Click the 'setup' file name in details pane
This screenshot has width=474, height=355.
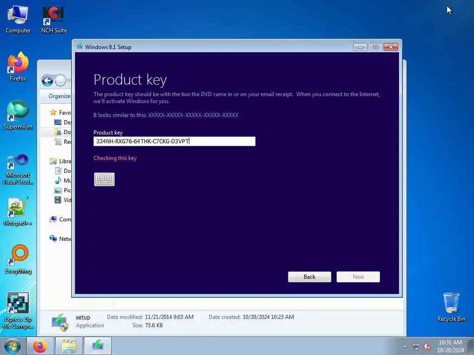[x=83, y=317]
